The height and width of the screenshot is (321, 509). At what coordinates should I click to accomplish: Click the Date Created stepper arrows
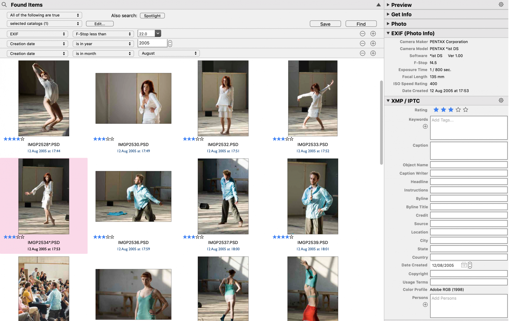tap(470, 265)
